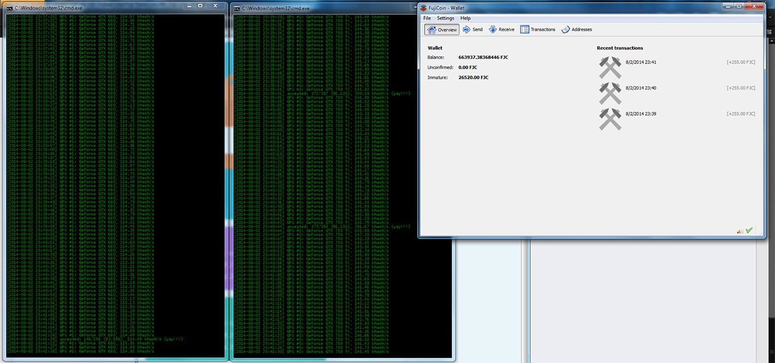Image resolution: width=775 pixels, height=363 pixels.
Task: Click the green sync checkmark status icon
Action: coord(749,230)
